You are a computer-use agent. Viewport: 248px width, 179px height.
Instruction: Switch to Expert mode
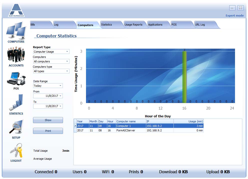coord(234,16)
